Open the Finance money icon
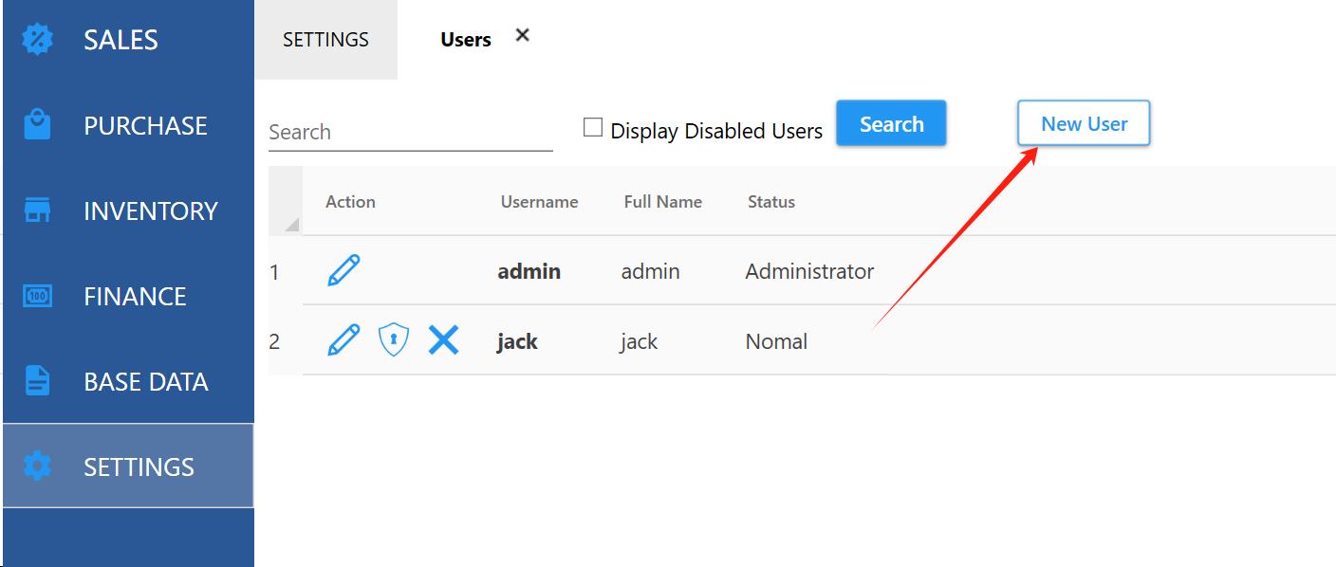 click(37, 296)
